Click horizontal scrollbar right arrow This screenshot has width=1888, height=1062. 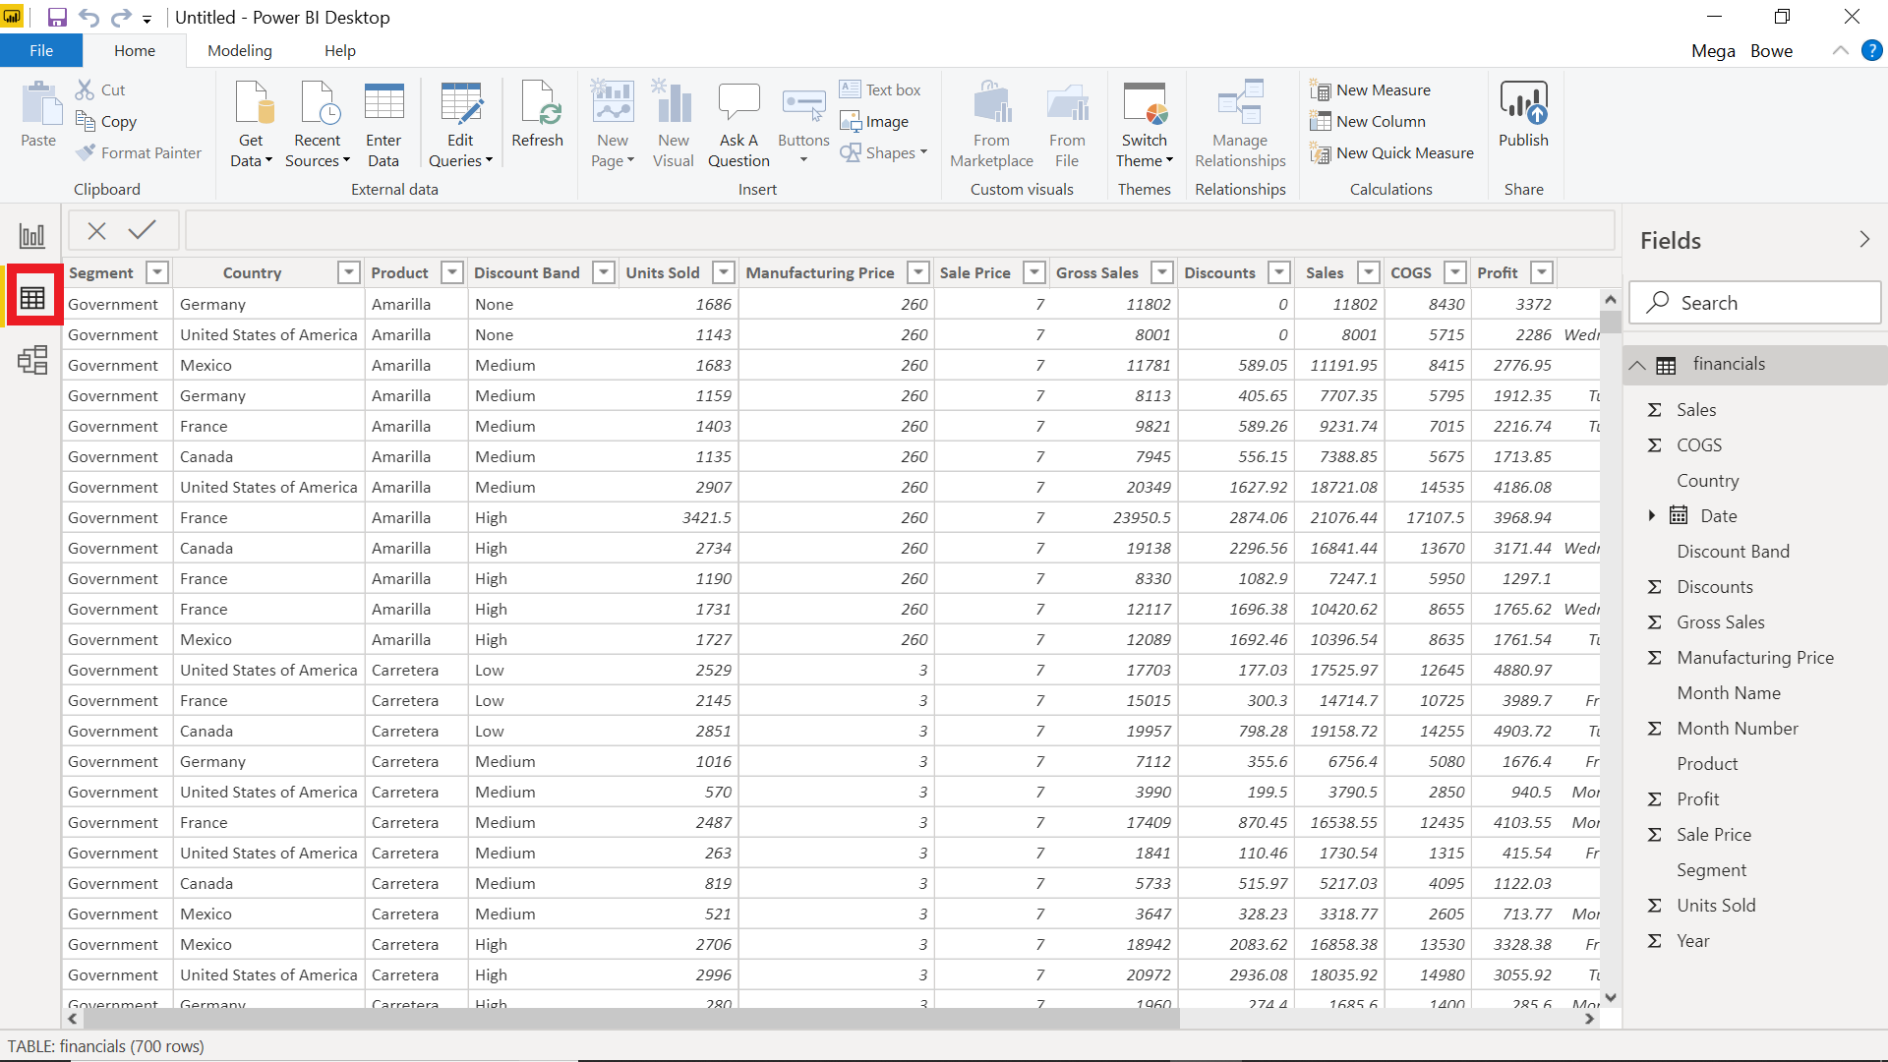[1589, 1019]
